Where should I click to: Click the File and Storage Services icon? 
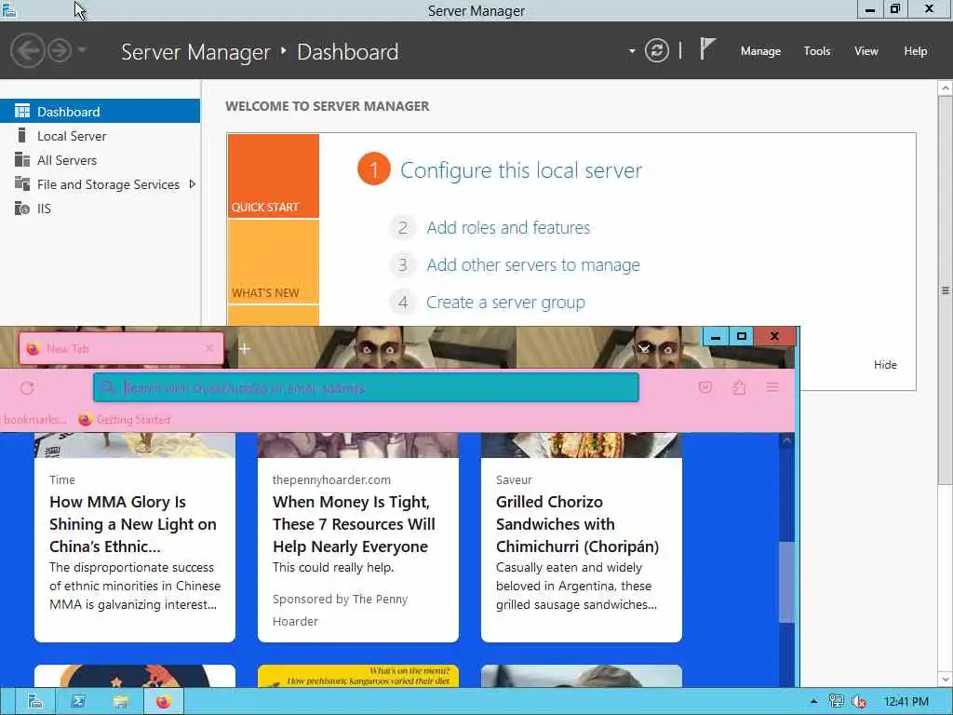tap(22, 183)
